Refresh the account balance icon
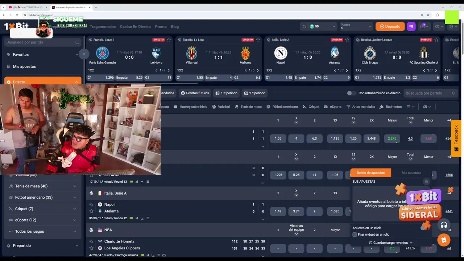Screen dimensions: 464x261 [304, 26]
